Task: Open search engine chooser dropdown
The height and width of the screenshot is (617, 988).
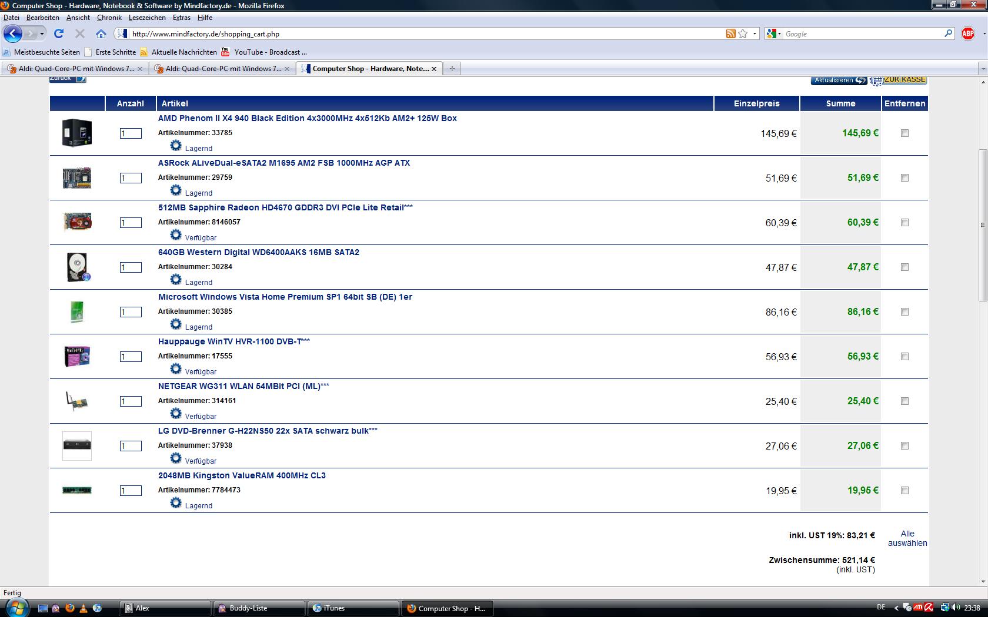Action: pyautogui.click(x=774, y=33)
